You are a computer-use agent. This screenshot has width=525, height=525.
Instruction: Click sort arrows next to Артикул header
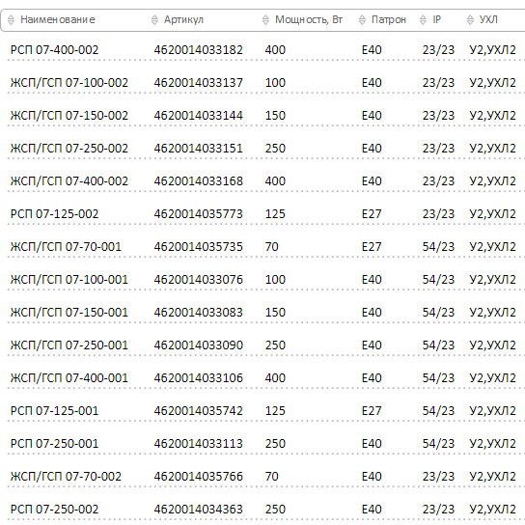pos(154,20)
